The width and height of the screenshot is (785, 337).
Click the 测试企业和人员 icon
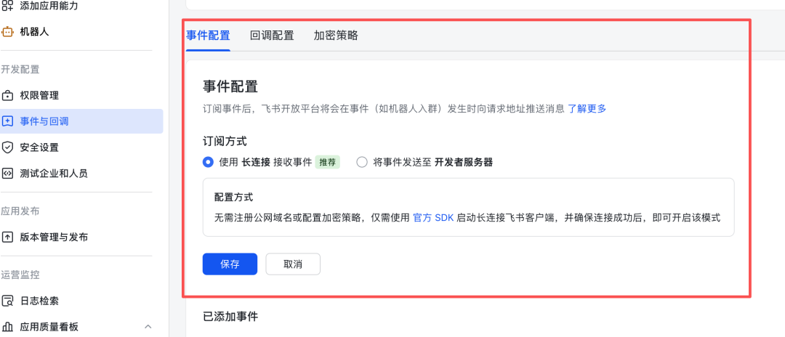(x=8, y=174)
